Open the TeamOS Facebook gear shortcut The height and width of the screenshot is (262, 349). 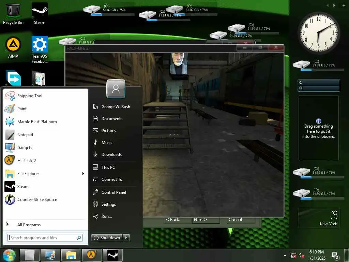tap(40, 49)
